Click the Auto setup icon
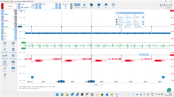This screenshot has width=174, height=97. tap(84, 6)
